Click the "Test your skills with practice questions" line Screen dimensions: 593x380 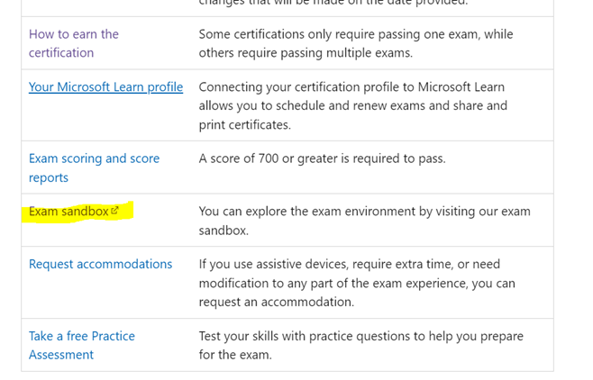pyautogui.click(x=360, y=336)
